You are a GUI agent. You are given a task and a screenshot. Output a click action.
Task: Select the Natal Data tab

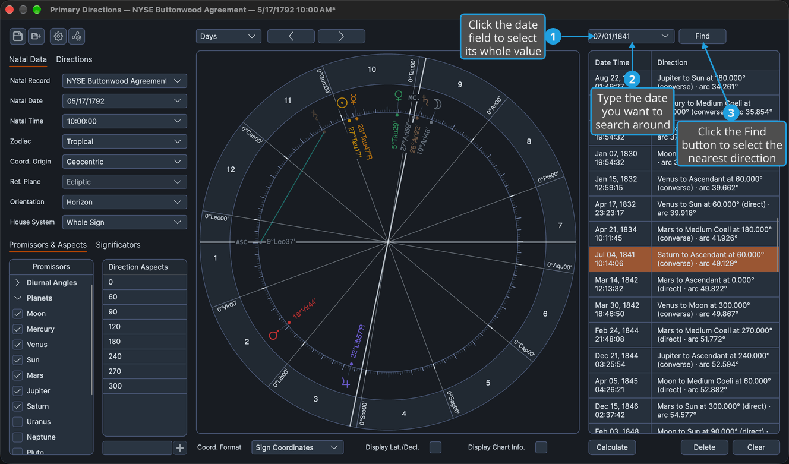click(28, 59)
